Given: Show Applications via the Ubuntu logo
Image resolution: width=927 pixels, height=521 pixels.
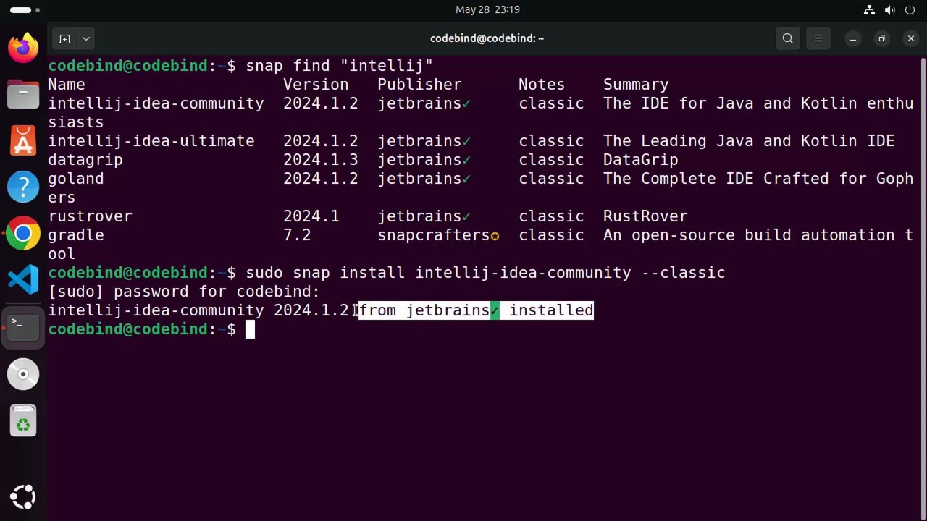Looking at the screenshot, I should coord(23,496).
